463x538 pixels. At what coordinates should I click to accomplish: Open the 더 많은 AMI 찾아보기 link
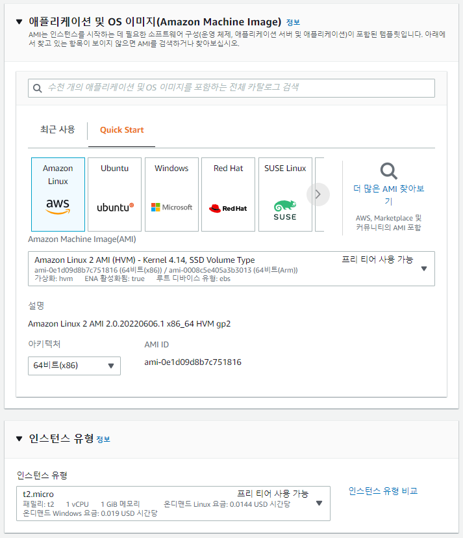pyautogui.click(x=389, y=195)
